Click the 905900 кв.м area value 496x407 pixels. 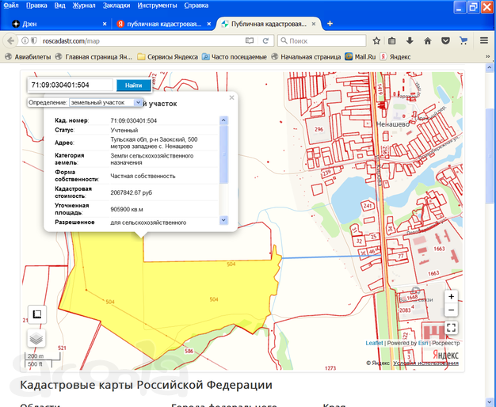point(127,209)
